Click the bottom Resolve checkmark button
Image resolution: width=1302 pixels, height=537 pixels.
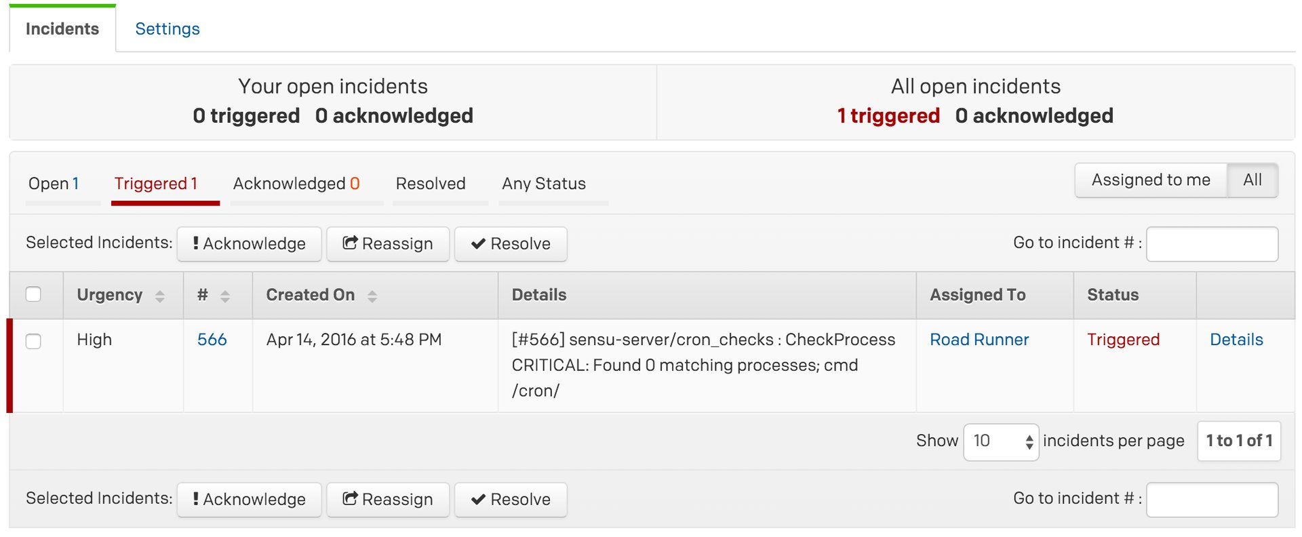[511, 500]
